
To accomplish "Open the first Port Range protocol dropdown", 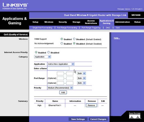I will coord(81,73).
